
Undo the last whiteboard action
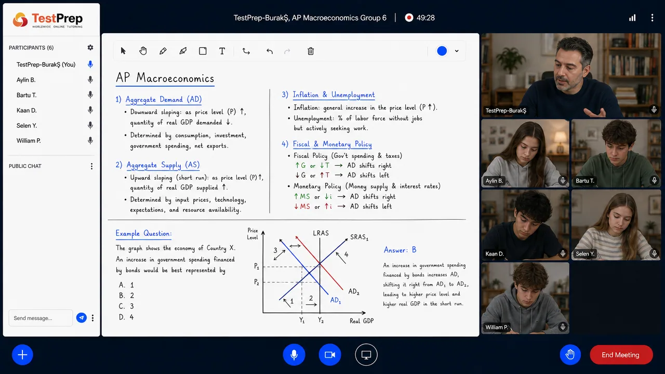(270, 51)
